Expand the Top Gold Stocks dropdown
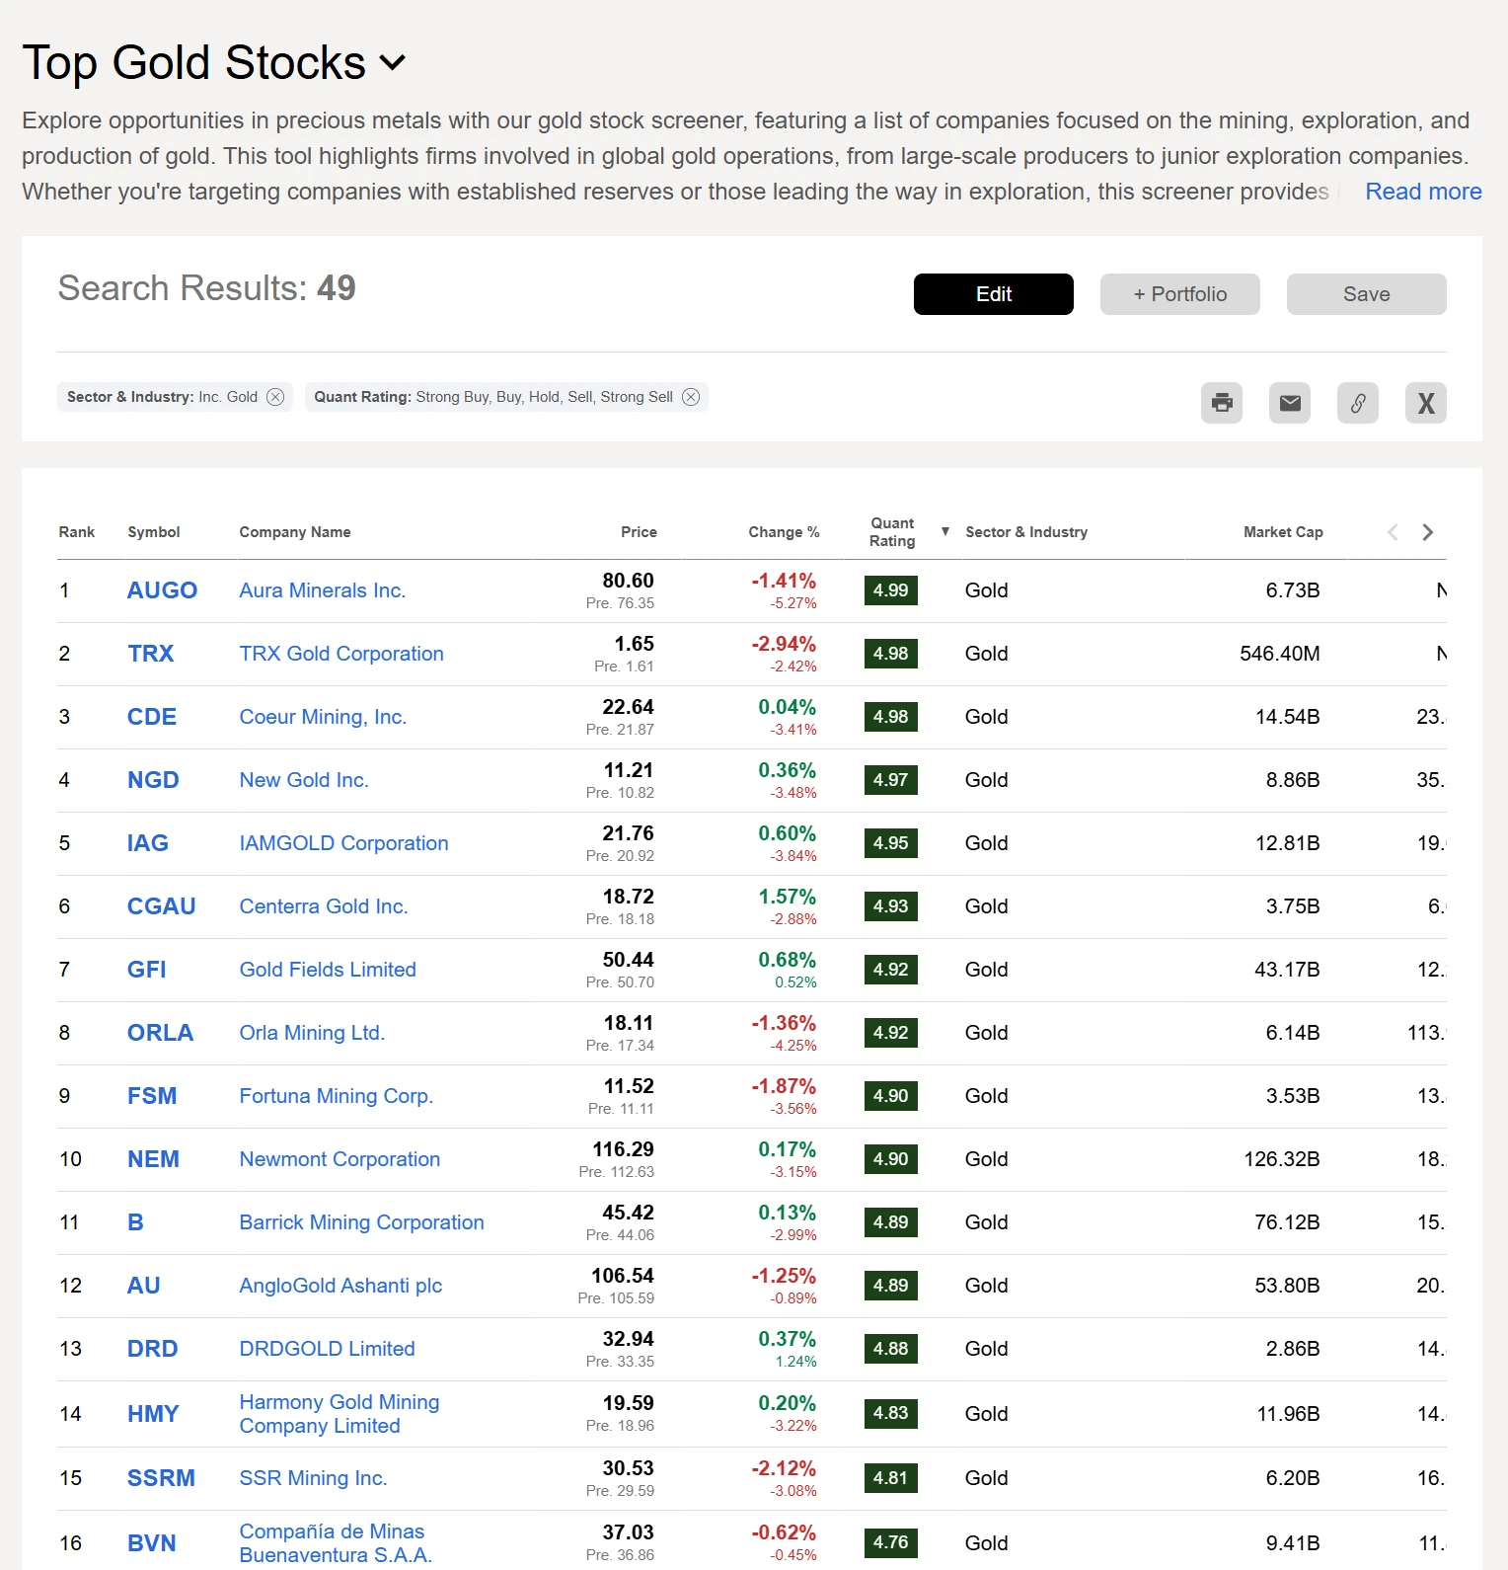 click(x=393, y=63)
